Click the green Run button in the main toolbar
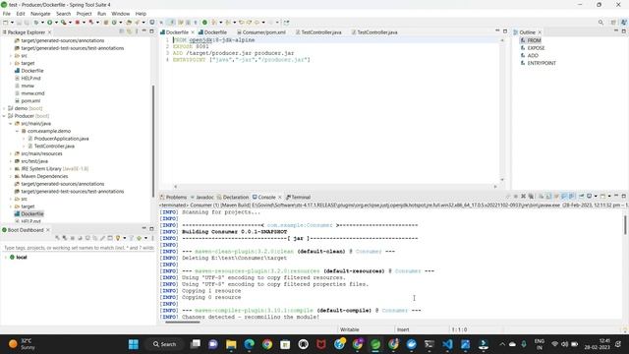 click(x=50, y=23)
